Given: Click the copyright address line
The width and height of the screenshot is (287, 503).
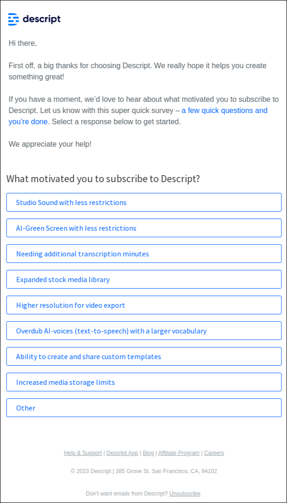Looking at the screenshot, I should [x=143, y=471].
